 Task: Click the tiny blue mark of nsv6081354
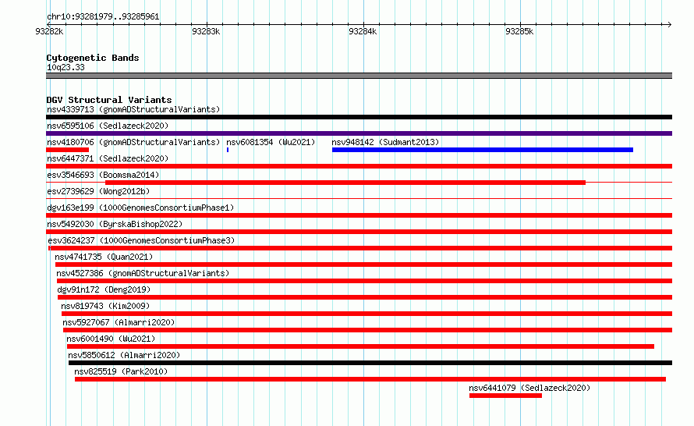coord(228,150)
